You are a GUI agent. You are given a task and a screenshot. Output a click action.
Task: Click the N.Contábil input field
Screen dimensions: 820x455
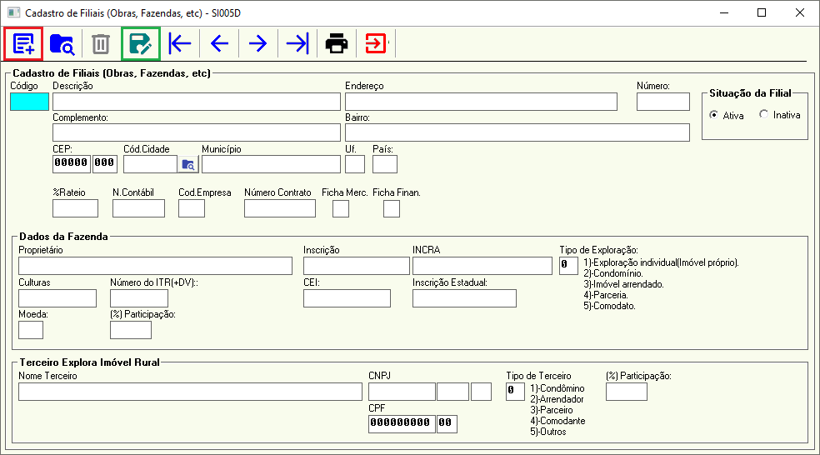(138, 208)
